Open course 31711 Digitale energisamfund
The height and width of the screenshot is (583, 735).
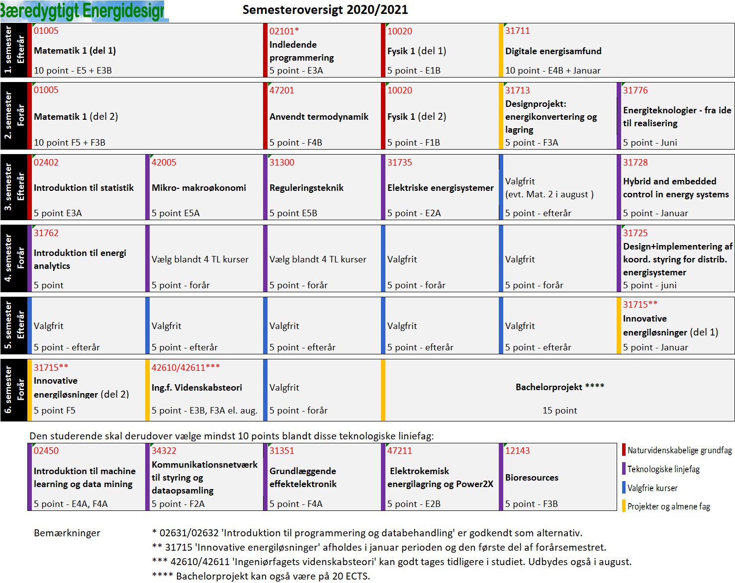click(617, 50)
